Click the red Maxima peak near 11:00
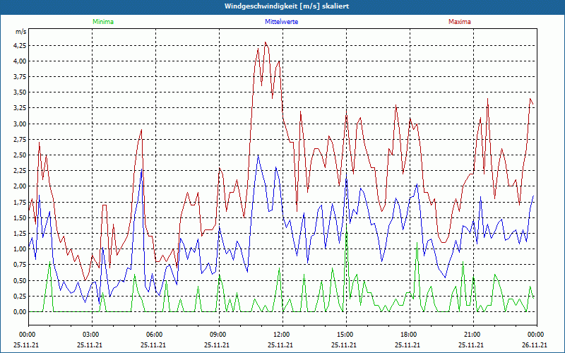Viewport: 565px width, 353px height. point(266,42)
